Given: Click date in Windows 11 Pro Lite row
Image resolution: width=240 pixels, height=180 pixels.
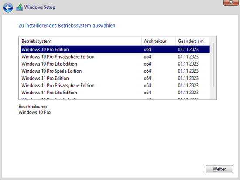Looking at the screenshot, I should (188, 93).
